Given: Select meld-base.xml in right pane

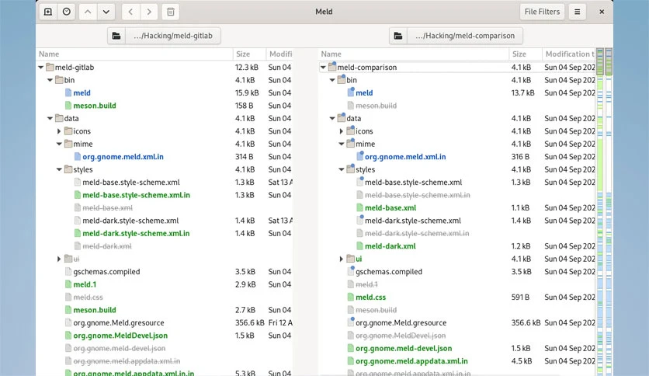Looking at the screenshot, I should click(x=390, y=208).
